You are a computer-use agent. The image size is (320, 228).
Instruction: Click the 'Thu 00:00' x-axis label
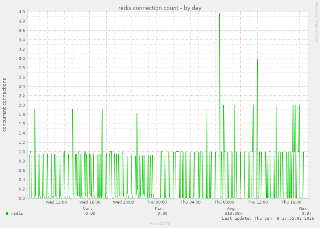tap(157, 202)
